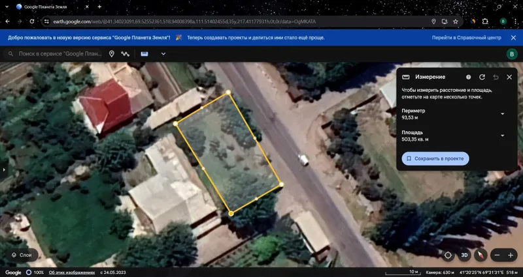Zoom in with the plus button
This screenshot has height=277, width=523.
tap(511, 255)
